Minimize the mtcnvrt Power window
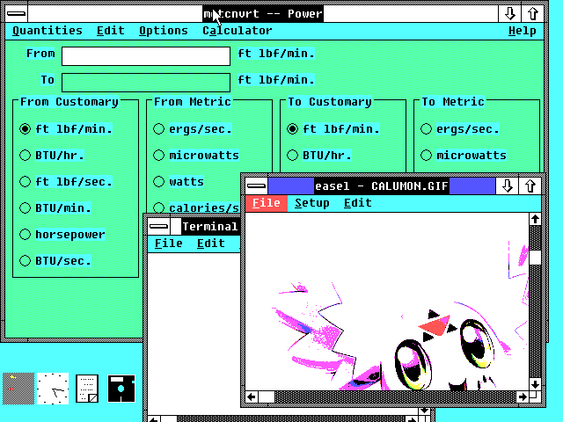Viewport: 563px width, 422px height. coord(510,14)
